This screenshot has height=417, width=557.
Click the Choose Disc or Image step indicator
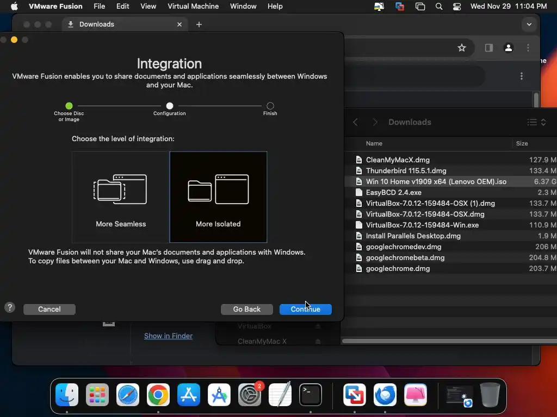pyautogui.click(x=69, y=106)
